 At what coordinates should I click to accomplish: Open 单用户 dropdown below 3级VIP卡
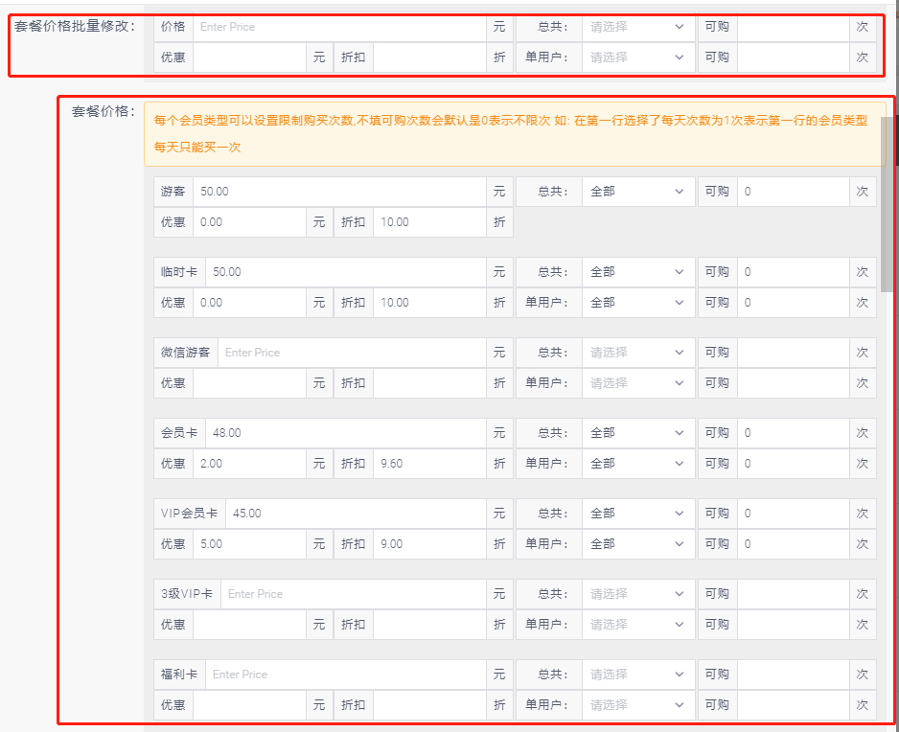(638, 625)
